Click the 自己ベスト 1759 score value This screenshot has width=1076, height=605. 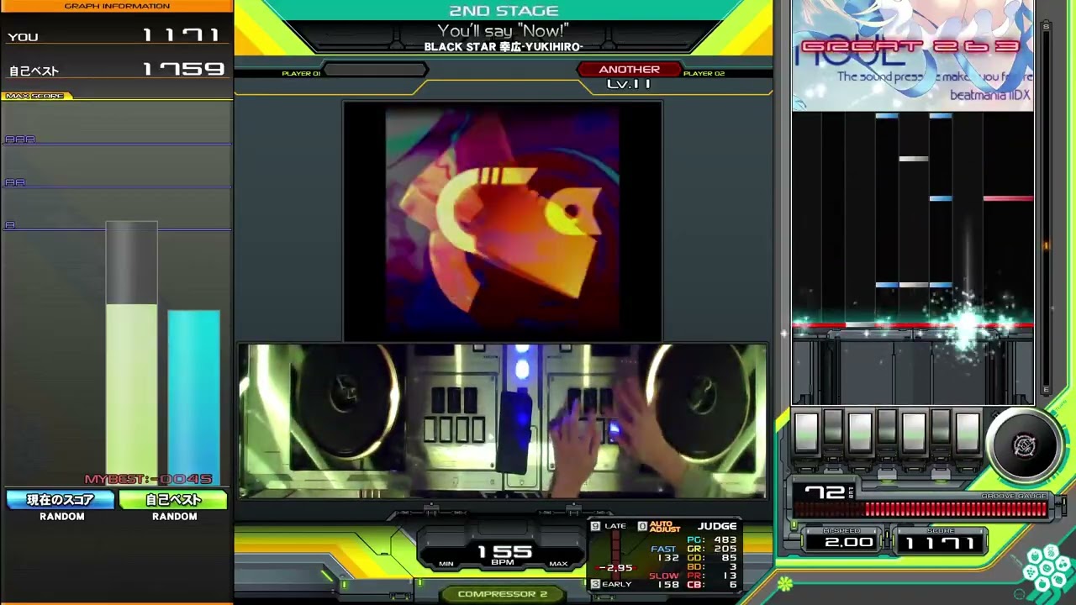click(x=184, y=69)
